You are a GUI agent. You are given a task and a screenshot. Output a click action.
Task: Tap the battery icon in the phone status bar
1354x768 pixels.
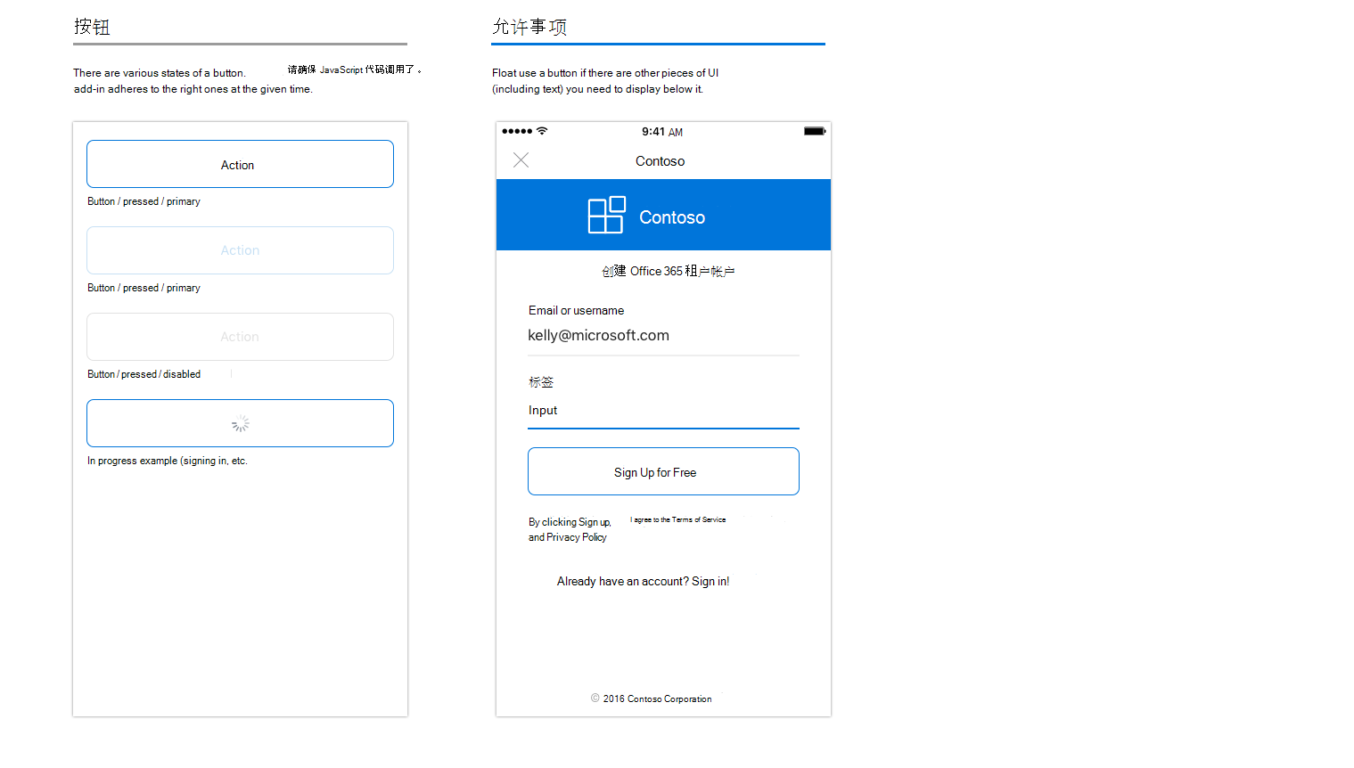815,131
